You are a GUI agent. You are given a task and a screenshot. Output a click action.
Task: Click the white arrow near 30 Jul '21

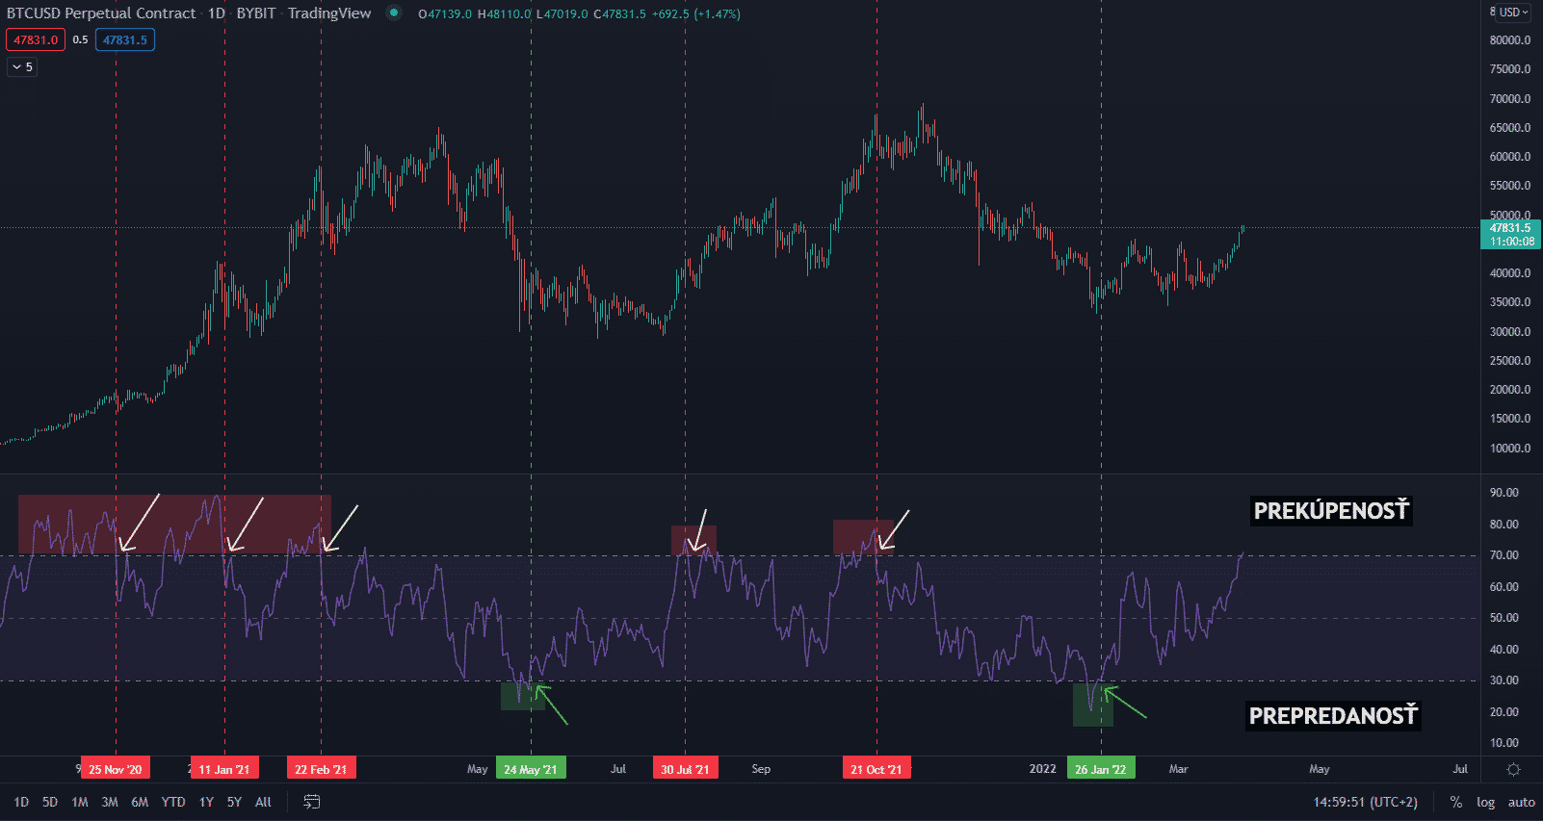(699, 530)
